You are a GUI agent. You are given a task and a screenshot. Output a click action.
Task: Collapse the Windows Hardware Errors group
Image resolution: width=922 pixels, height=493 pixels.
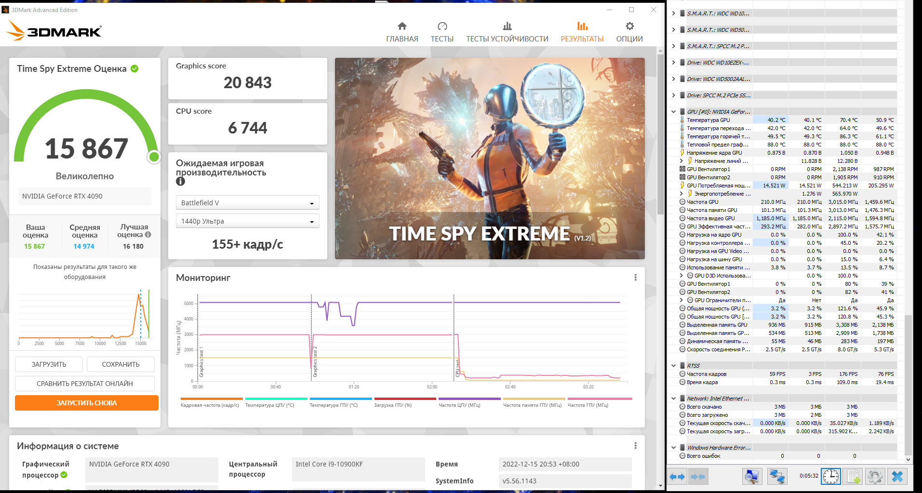(x=673, y=448)
